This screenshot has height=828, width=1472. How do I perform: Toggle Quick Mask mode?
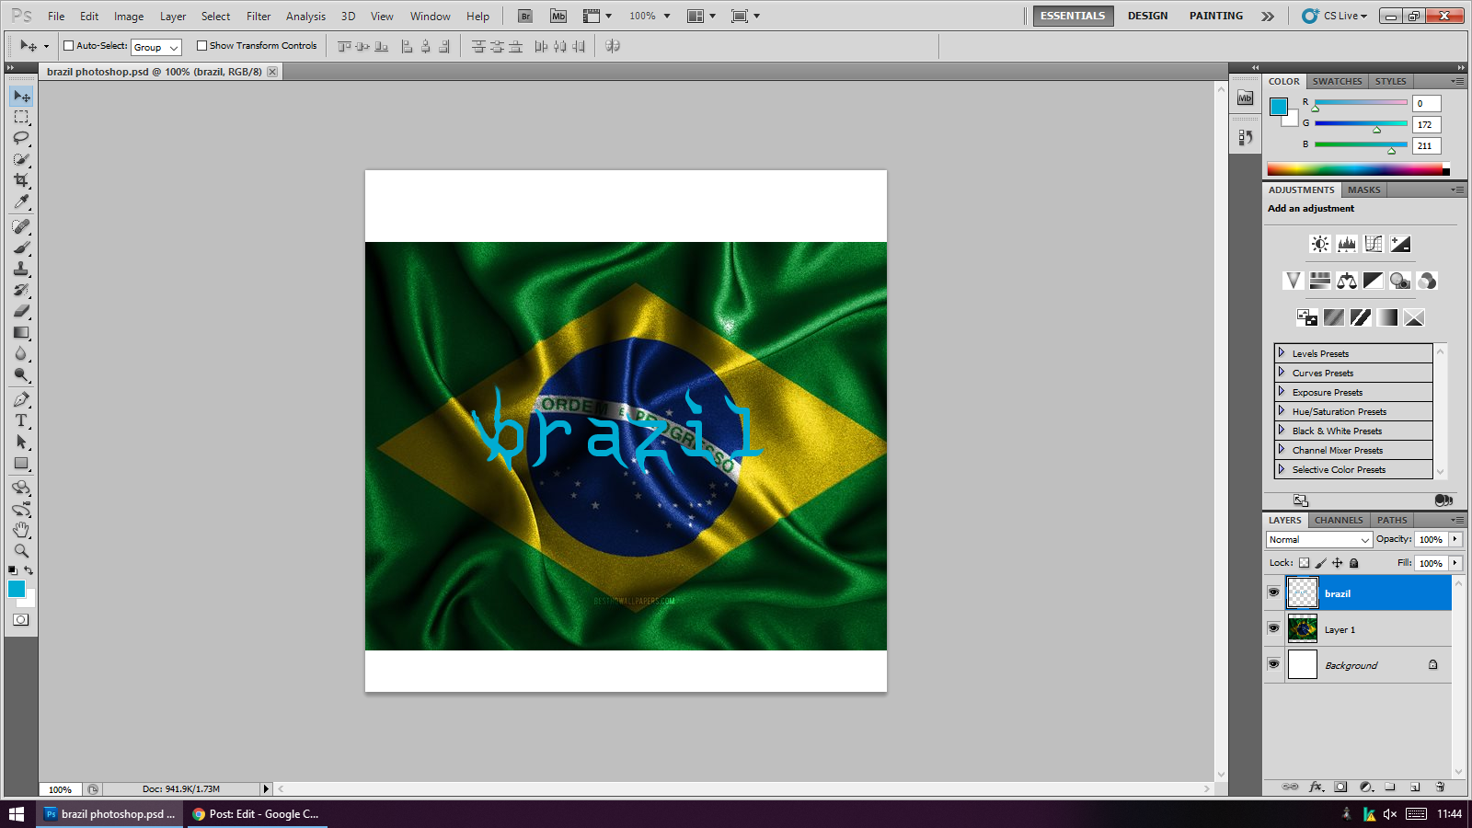click(x=20, y=619)
